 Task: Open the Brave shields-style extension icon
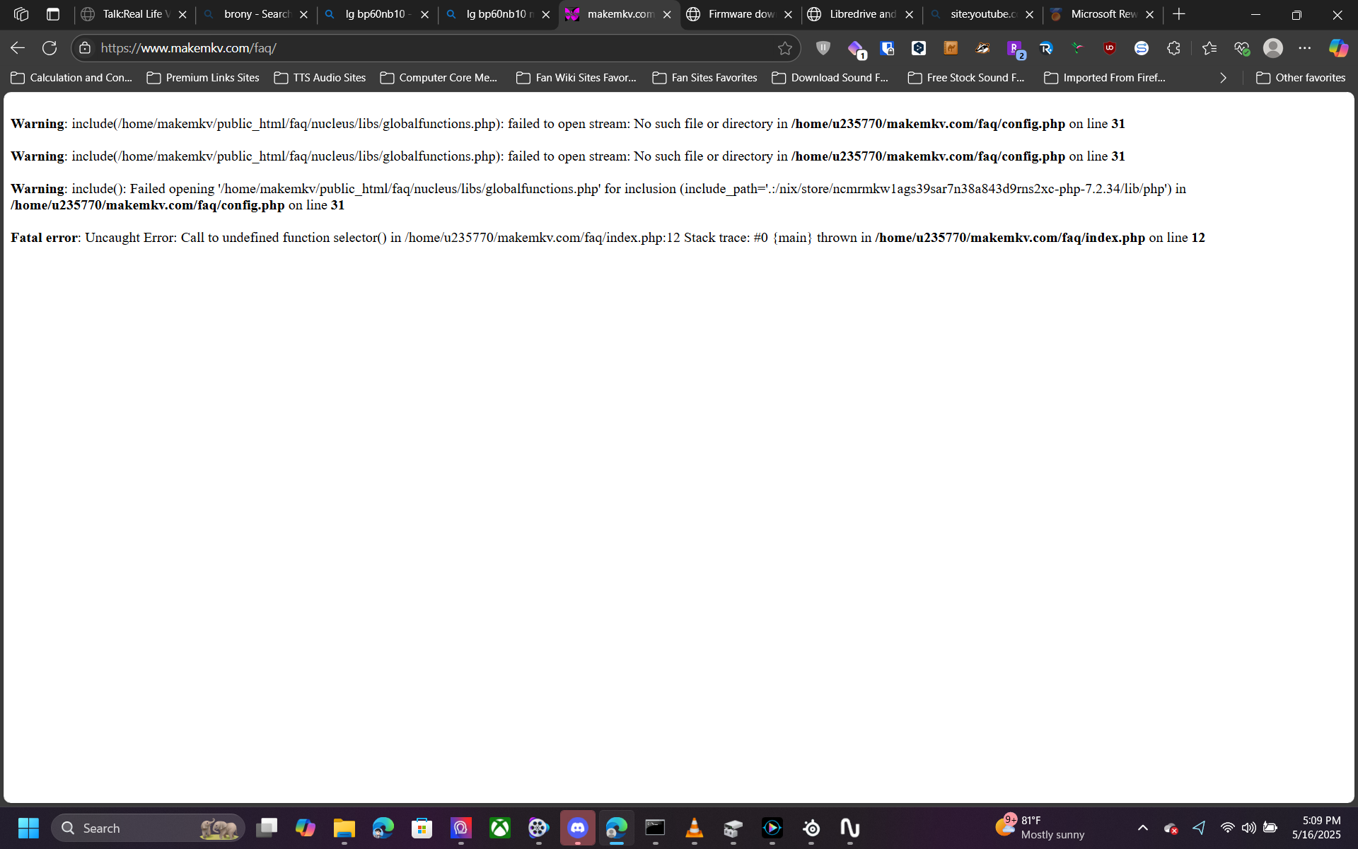(x=823, y=48)
